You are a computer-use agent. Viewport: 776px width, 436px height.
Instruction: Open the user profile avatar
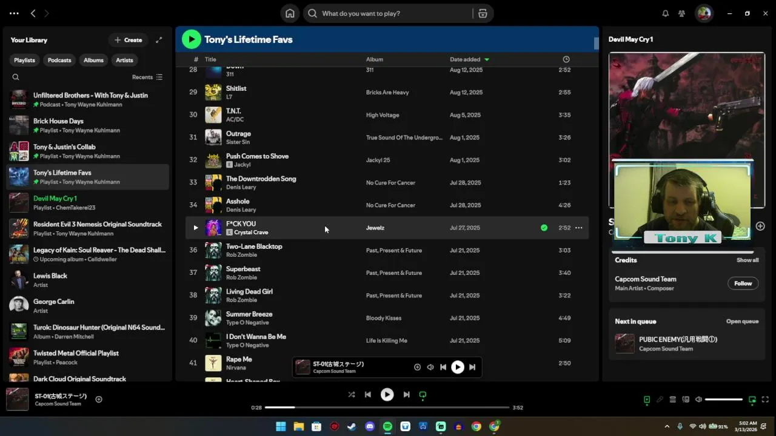click(x=704, y=13)
